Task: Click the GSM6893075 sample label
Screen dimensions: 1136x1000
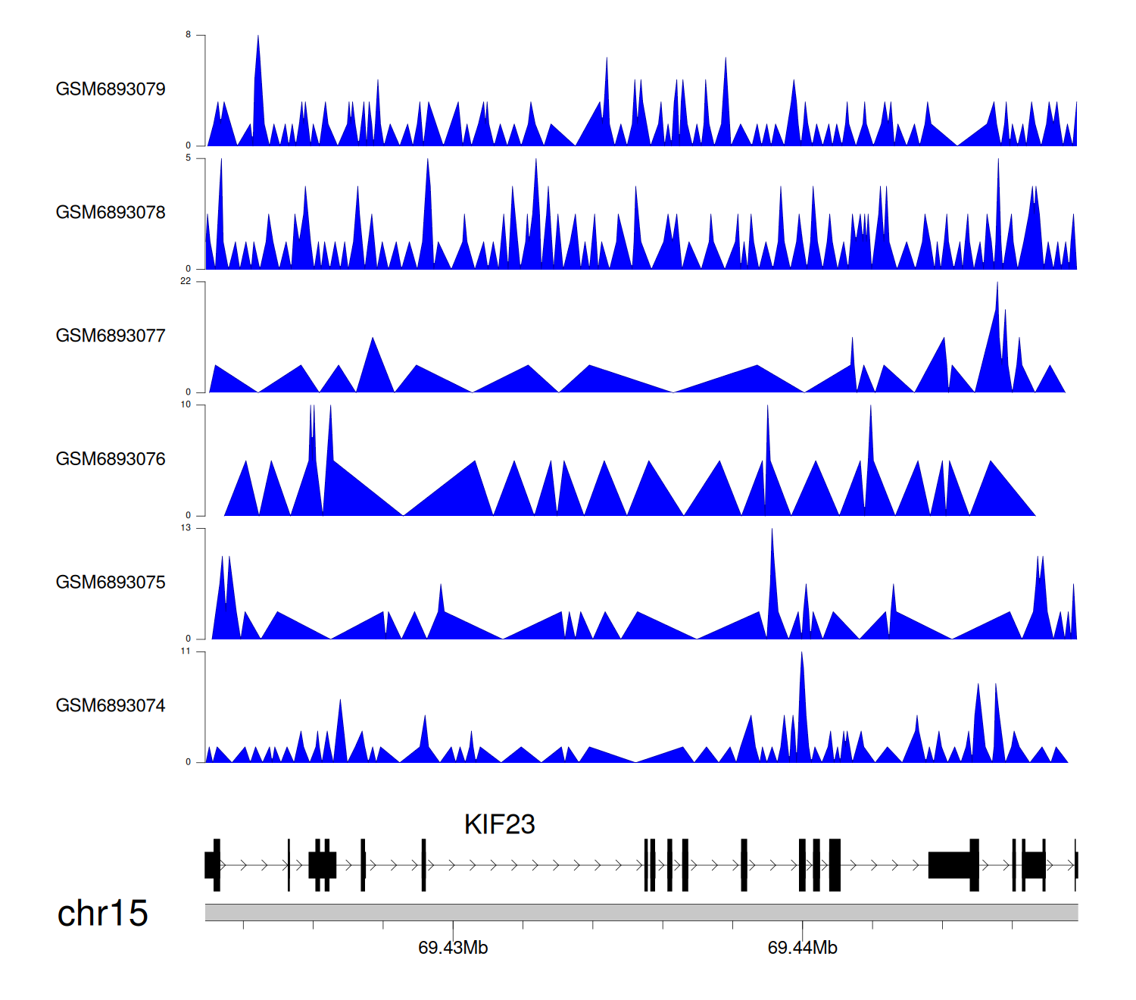Action: [111, 583]
